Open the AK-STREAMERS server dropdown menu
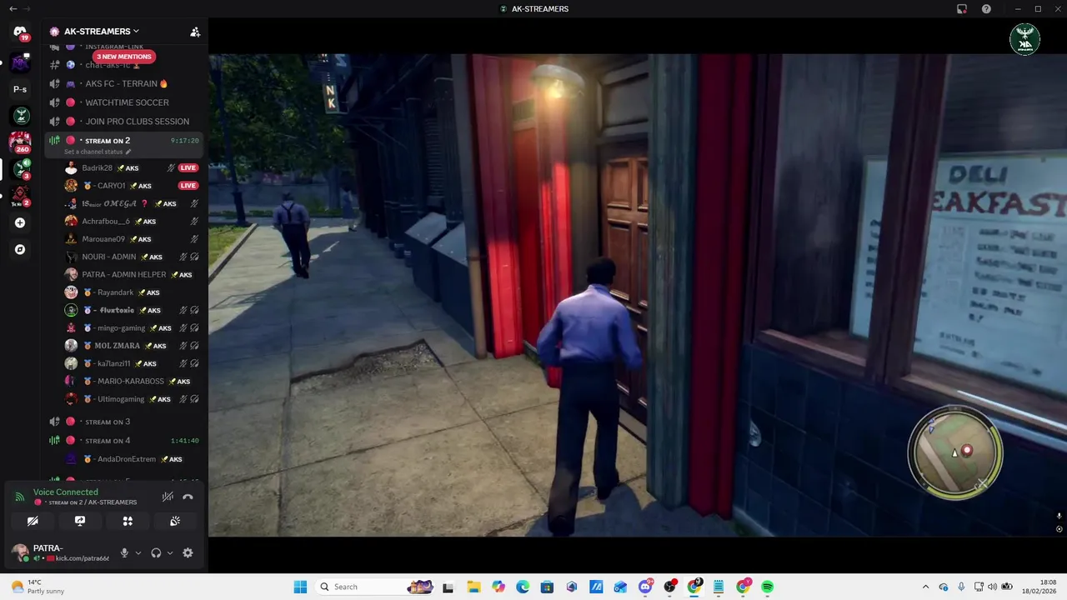The width and height of the screenshot is (1067, 600). pos(102,32)
